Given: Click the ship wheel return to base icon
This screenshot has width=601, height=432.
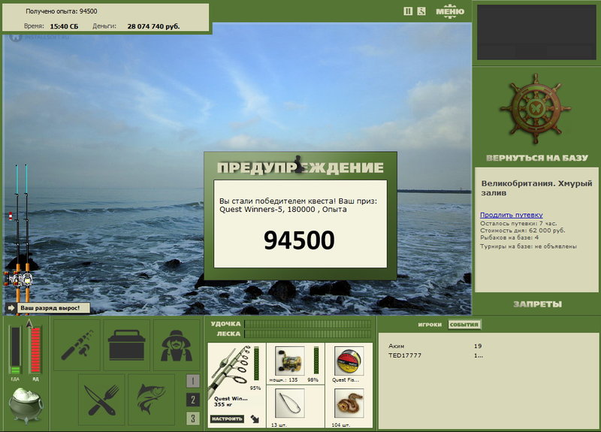Looking at the screenshot, I should 536,108.
